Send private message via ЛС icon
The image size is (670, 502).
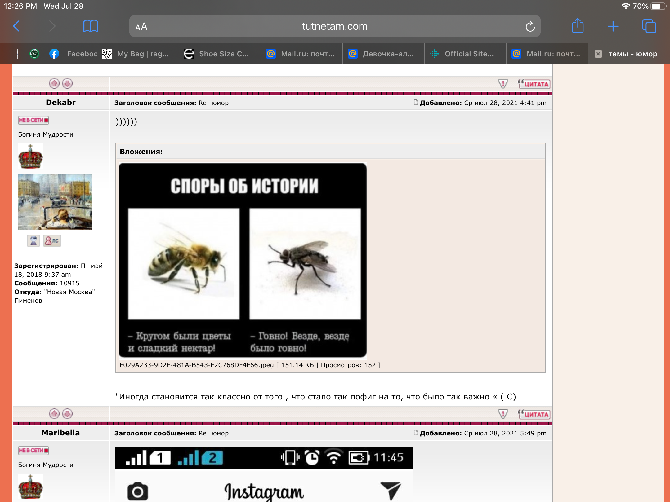(x=52, y=241)
